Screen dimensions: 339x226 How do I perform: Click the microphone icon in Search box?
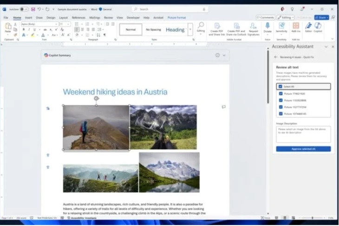click(x=204, y=9)
